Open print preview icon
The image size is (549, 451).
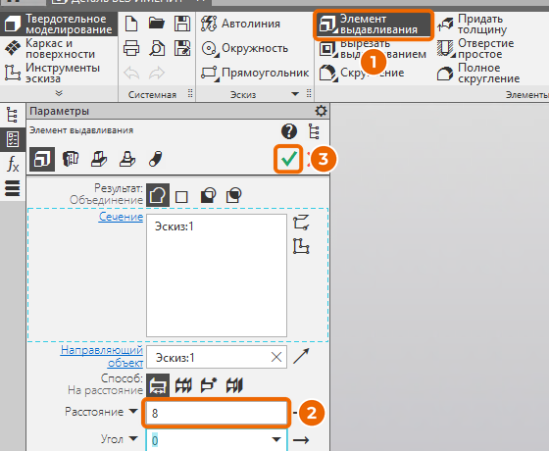[157, 48]
